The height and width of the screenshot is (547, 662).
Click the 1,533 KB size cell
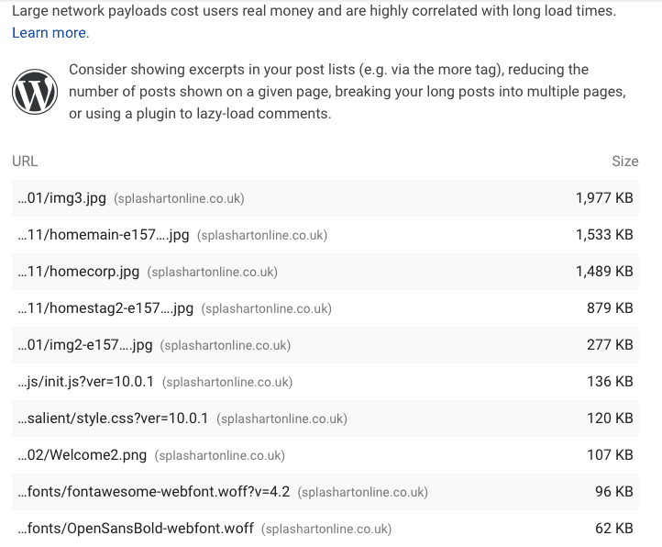604,235
